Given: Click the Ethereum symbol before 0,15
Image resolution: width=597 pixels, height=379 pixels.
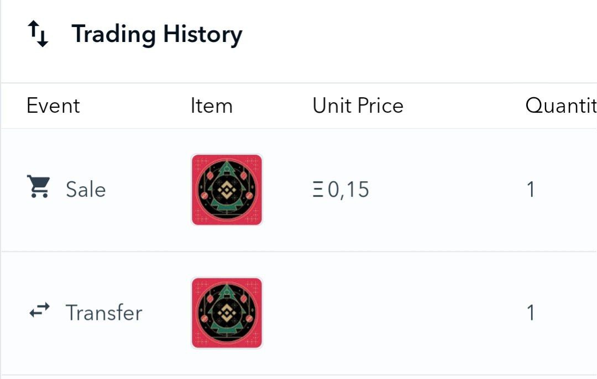Looking at the screenshot, I should pos(318,189).
